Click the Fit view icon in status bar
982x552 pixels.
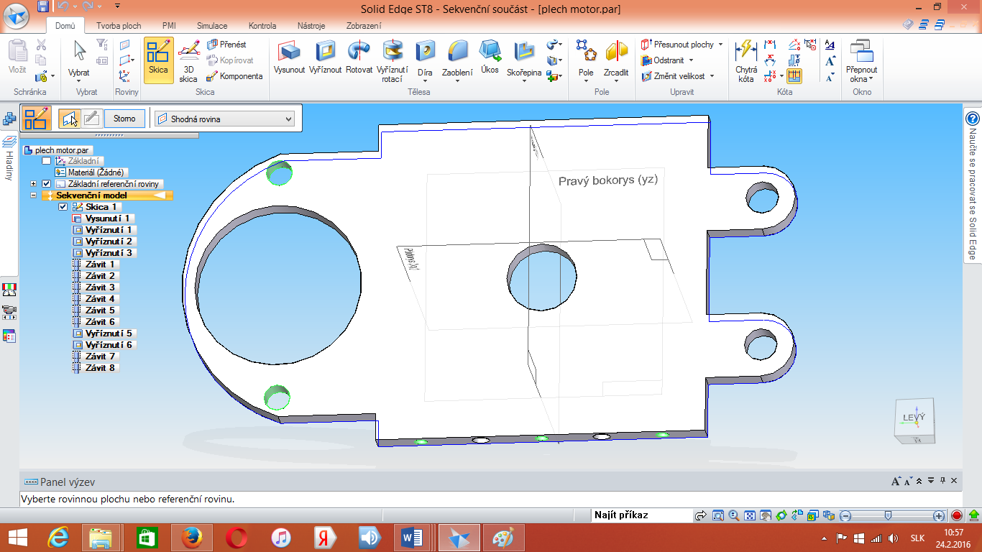749,515
